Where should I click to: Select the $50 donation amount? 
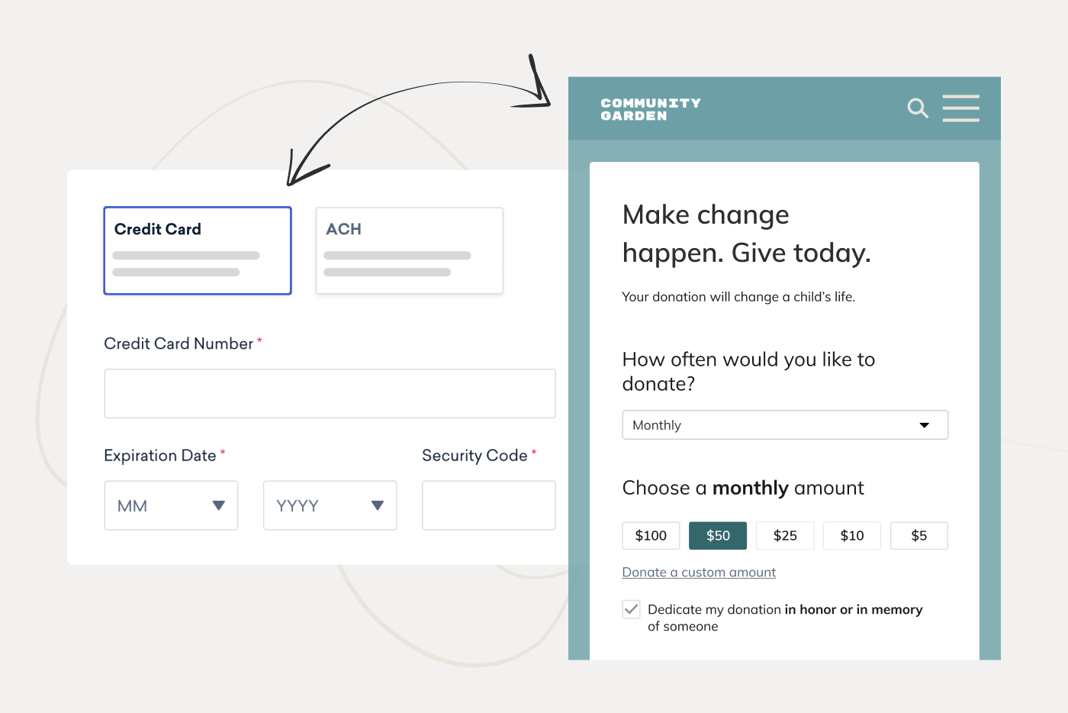(x=717, y=535)
